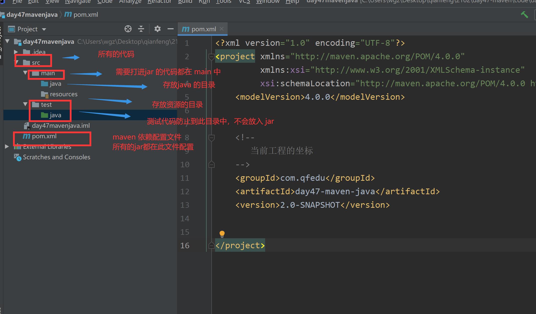This screenshot has height=314, width=536.
Task: Fold the comment block at line 8
Action: [212, 138]
